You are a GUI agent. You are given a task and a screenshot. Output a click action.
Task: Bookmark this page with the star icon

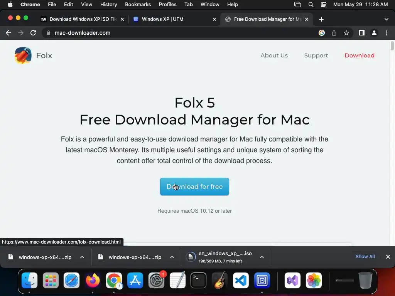click(x=346, y=33)
